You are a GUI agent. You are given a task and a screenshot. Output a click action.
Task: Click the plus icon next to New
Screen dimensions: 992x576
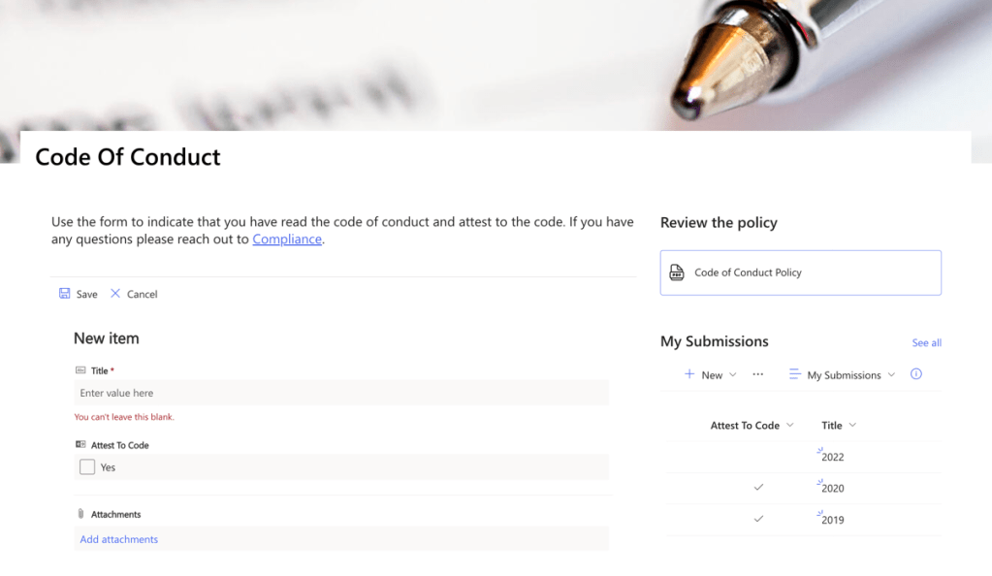pyautogui.click(x=689, y=374)
